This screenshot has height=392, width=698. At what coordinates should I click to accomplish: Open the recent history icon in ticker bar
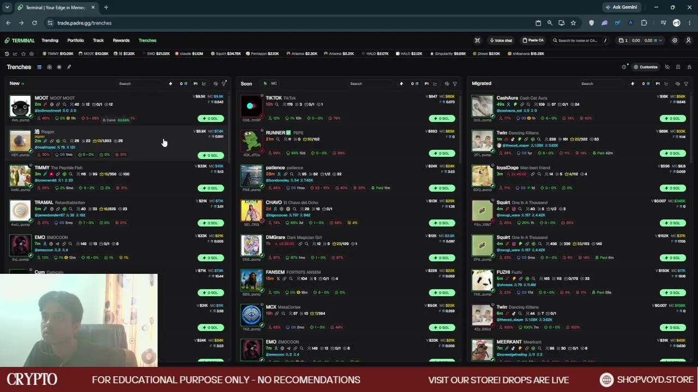coord(7,53)
